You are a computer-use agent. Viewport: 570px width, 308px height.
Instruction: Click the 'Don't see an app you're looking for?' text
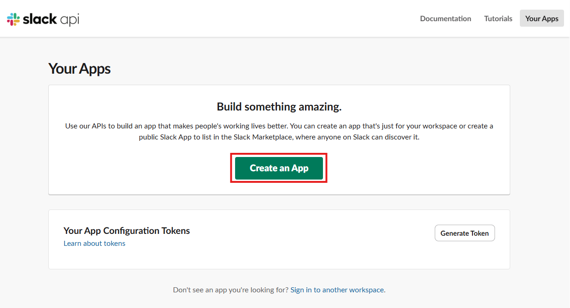(x=231, y=290)
